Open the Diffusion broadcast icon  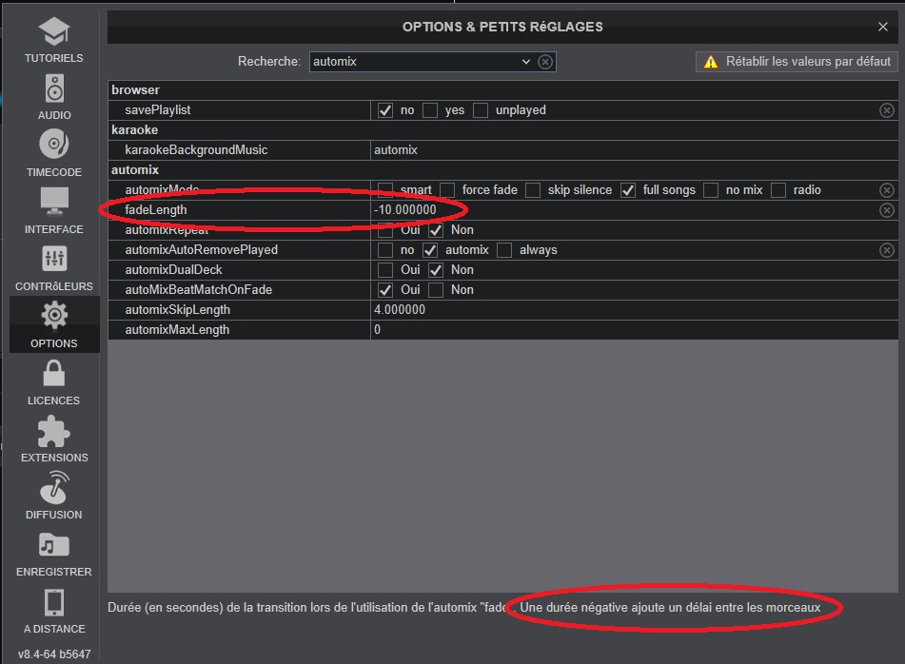point(54,488)
